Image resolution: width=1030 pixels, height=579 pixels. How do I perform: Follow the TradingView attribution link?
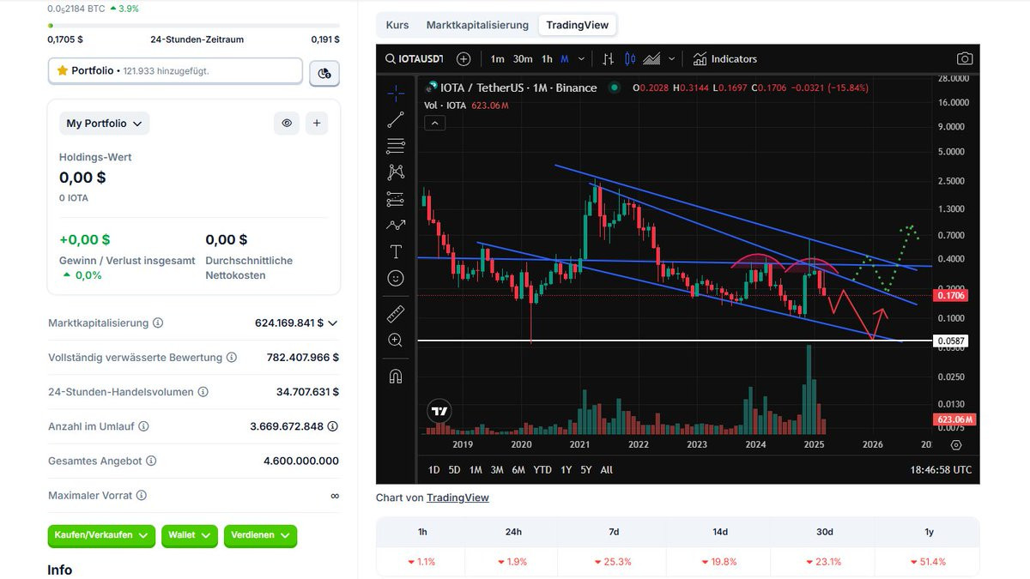(457, 498)
